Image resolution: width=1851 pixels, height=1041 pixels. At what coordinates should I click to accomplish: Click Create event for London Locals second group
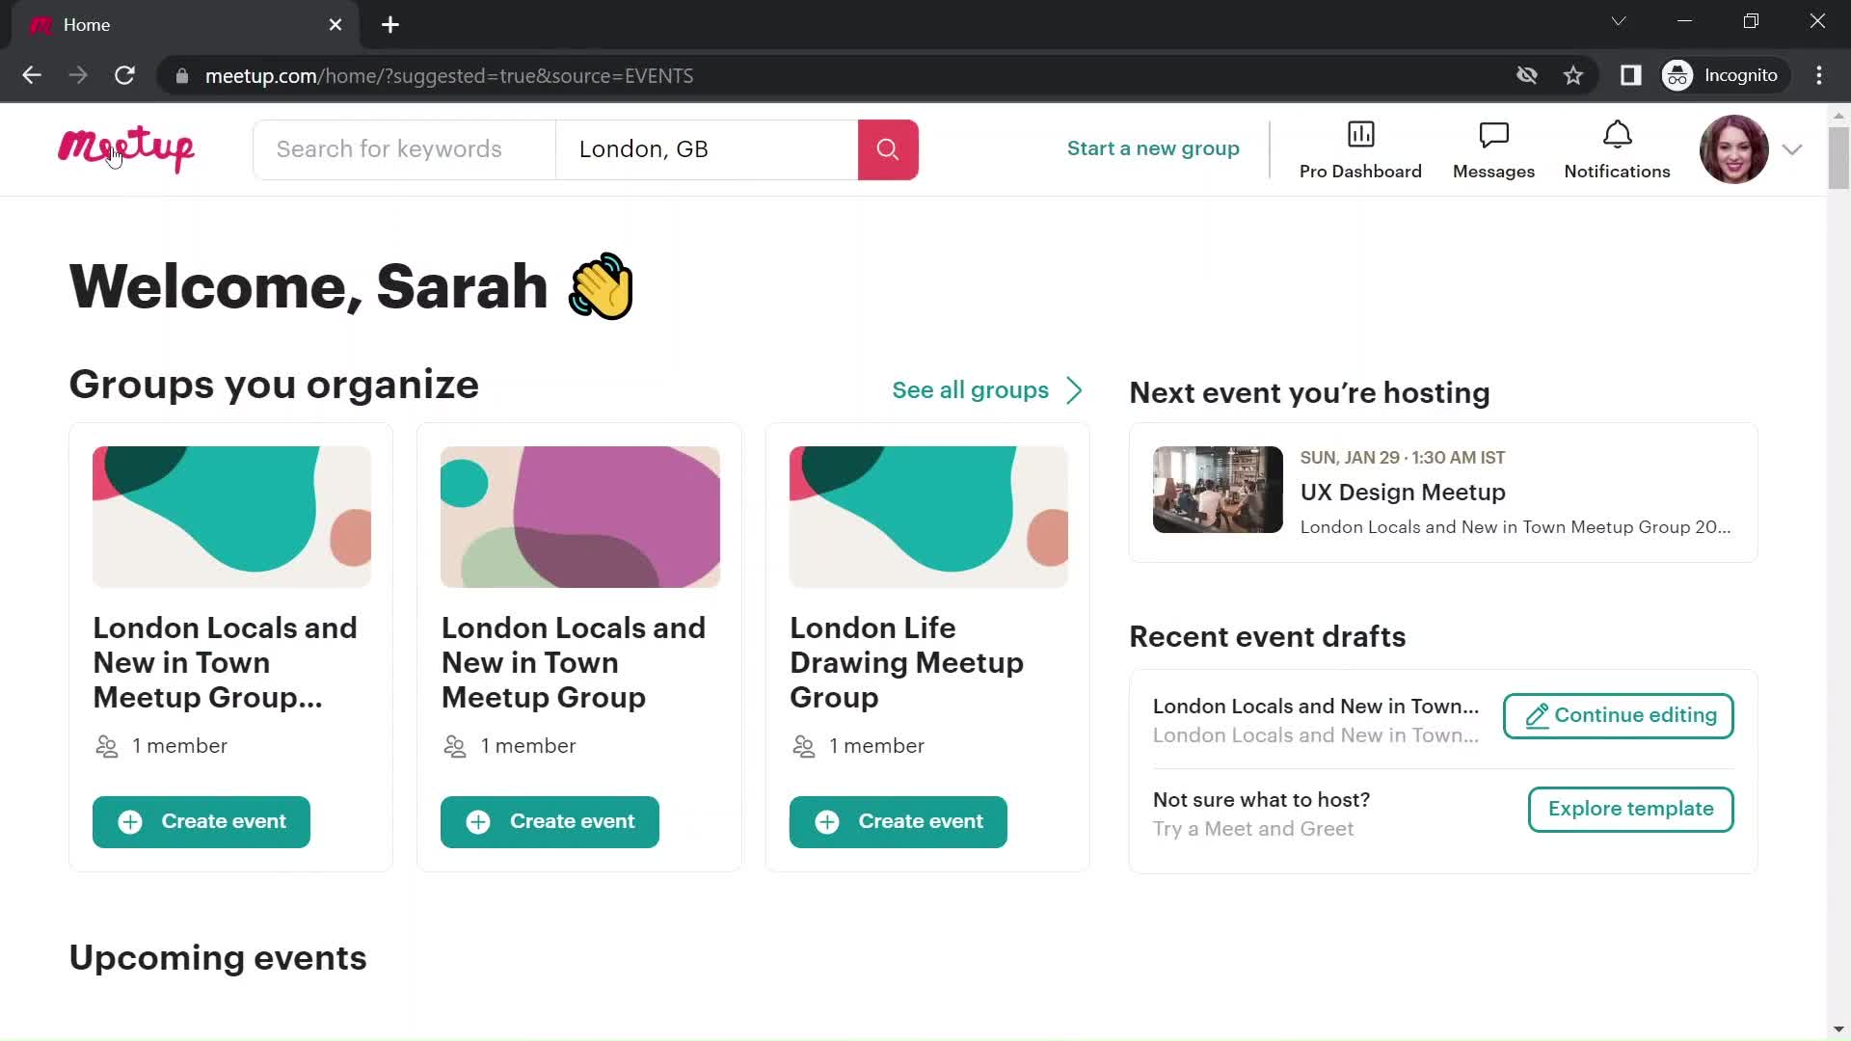550,821
